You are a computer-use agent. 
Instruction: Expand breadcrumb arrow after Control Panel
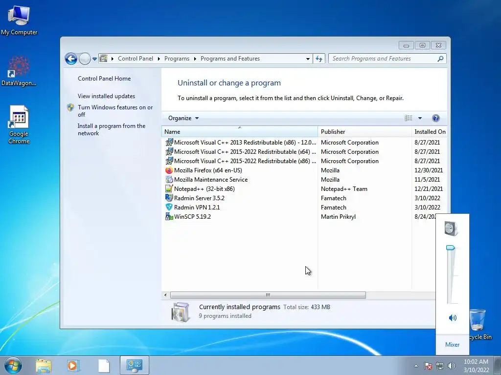(x=159, y=59)
